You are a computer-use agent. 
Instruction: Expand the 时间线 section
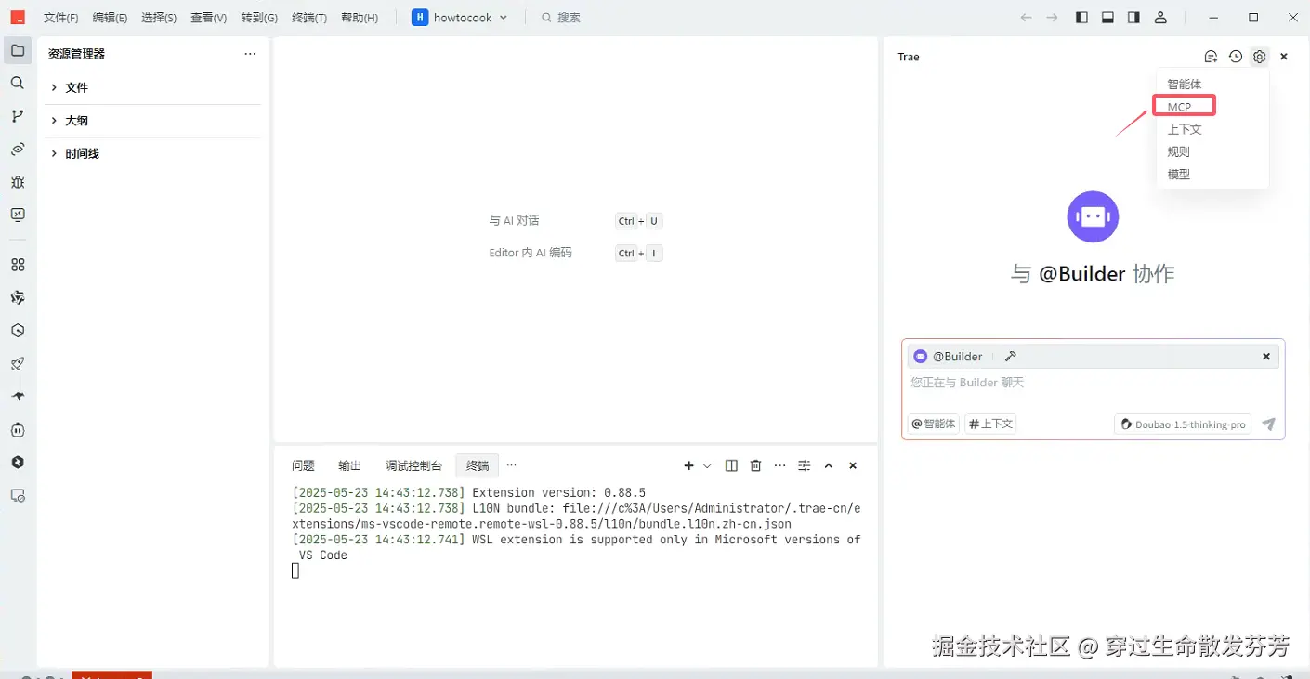pos(153,153)
